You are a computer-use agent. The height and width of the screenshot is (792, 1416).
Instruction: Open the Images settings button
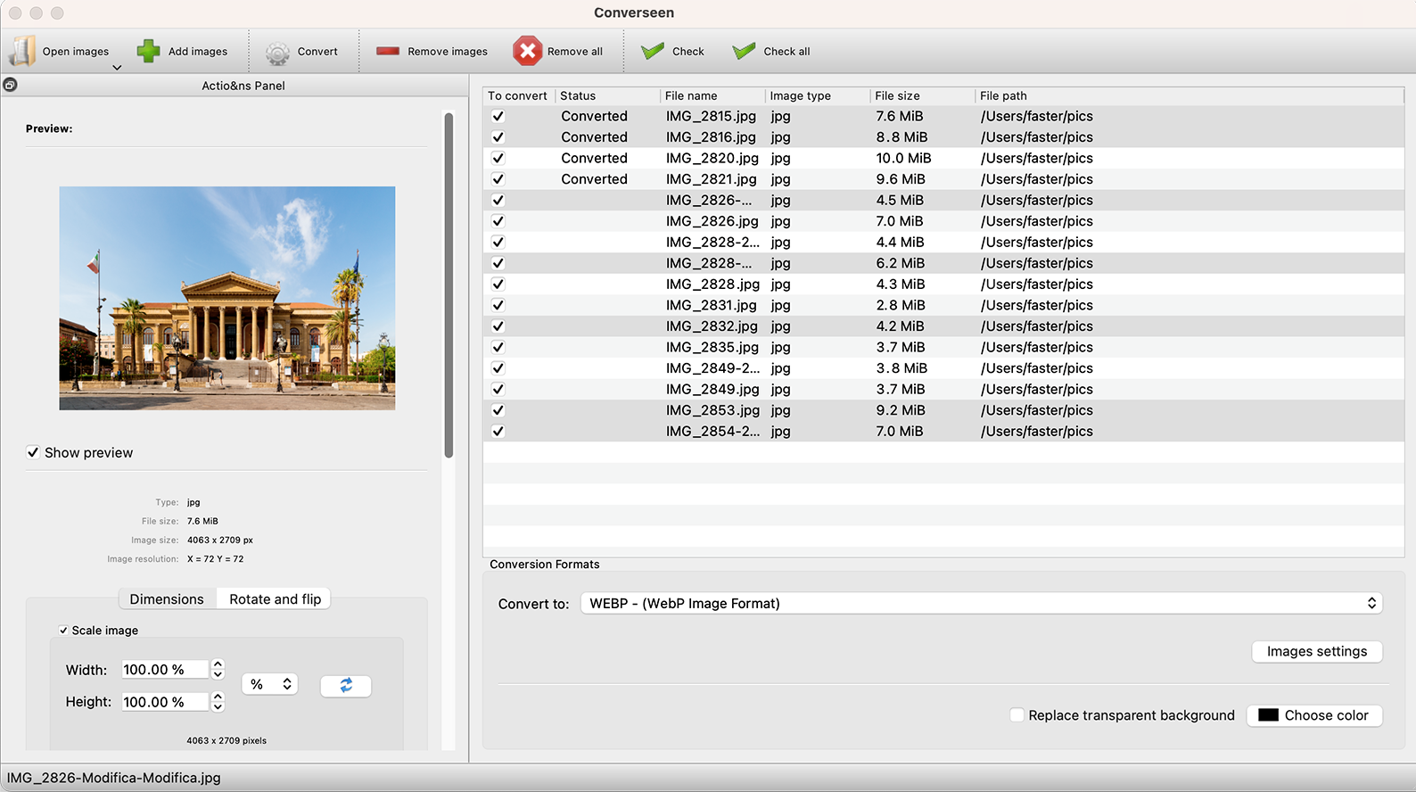coord(1317,652)
